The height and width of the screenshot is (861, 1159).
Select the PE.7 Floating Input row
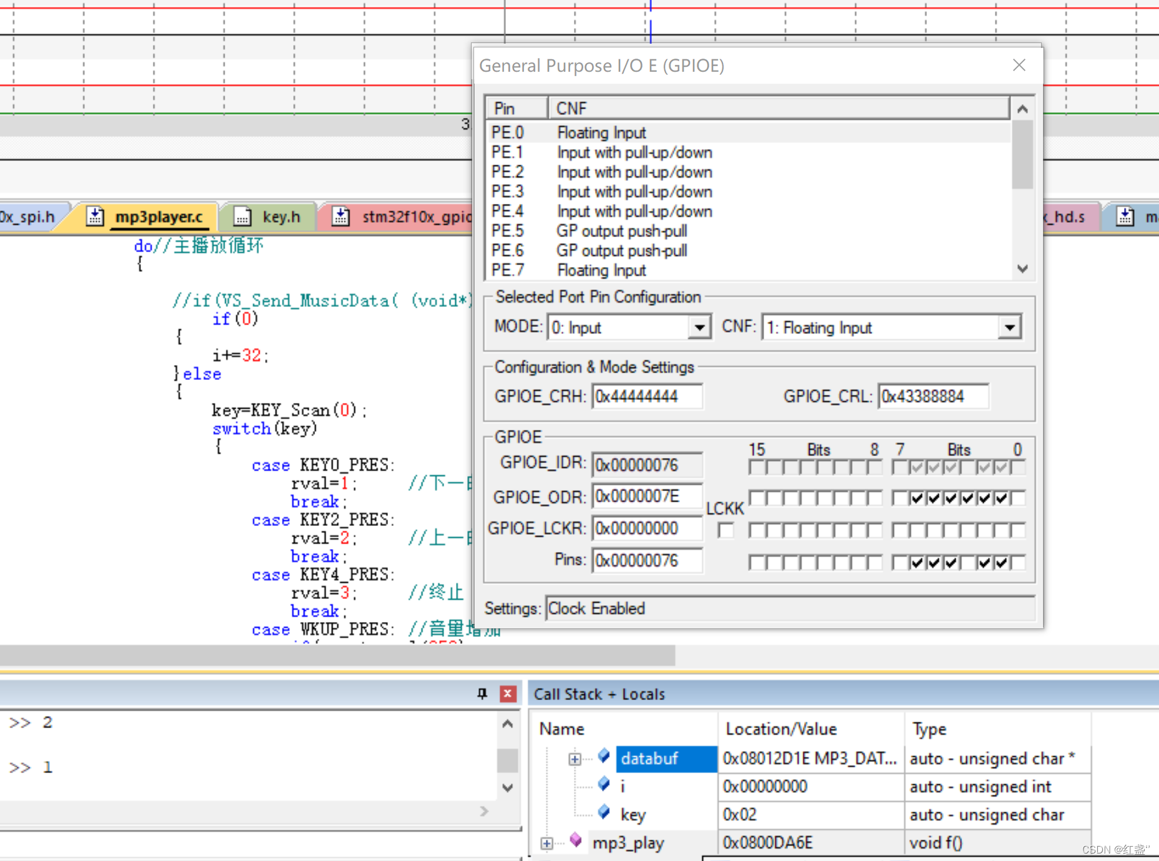point(748,270)
